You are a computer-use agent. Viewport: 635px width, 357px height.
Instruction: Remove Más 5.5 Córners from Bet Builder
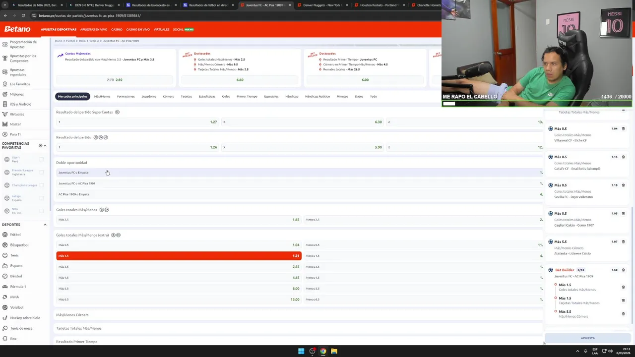point(623,314)
